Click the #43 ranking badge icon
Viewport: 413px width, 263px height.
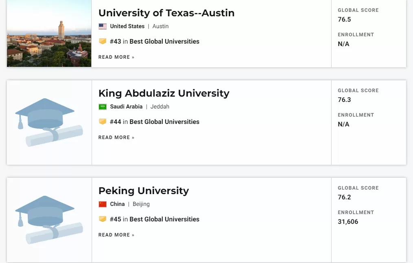pyautogui.click(x=103, y=42)
